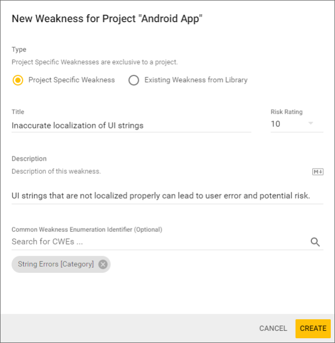The height and width of the screenshot is (343, 335).
Task: Focus the Title field with localization text
Action: pyautogui.click(x=131, y=125)
